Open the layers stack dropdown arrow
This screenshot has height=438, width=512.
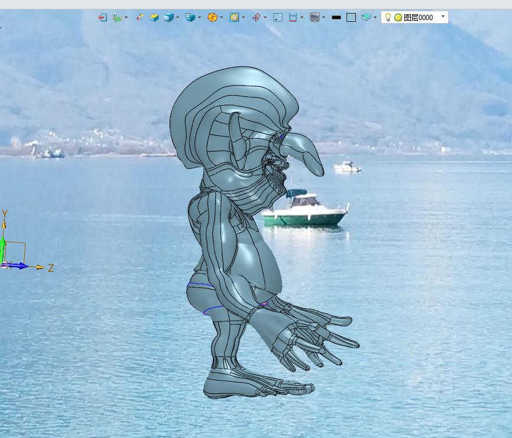click(375, 17)
